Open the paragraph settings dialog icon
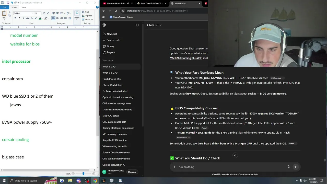This screenshot has height=184, width=327. pos(69,18)
